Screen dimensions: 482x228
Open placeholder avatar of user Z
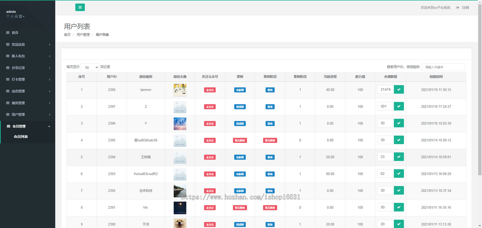pos(180,107)
